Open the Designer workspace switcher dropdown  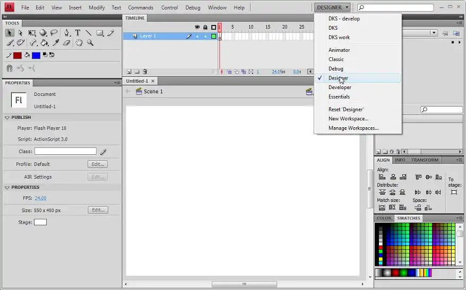[x=333, y=7]
